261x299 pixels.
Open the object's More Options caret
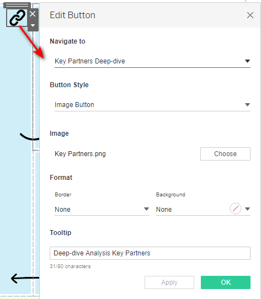click(x=33, y=25)
